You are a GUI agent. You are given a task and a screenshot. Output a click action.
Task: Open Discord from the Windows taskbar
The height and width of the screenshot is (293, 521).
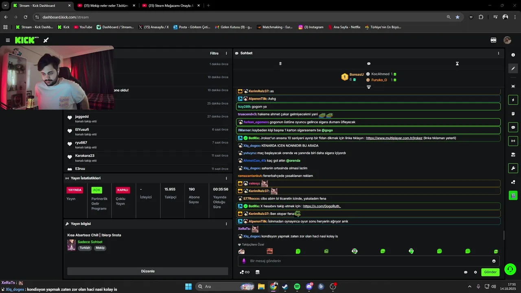309,286
